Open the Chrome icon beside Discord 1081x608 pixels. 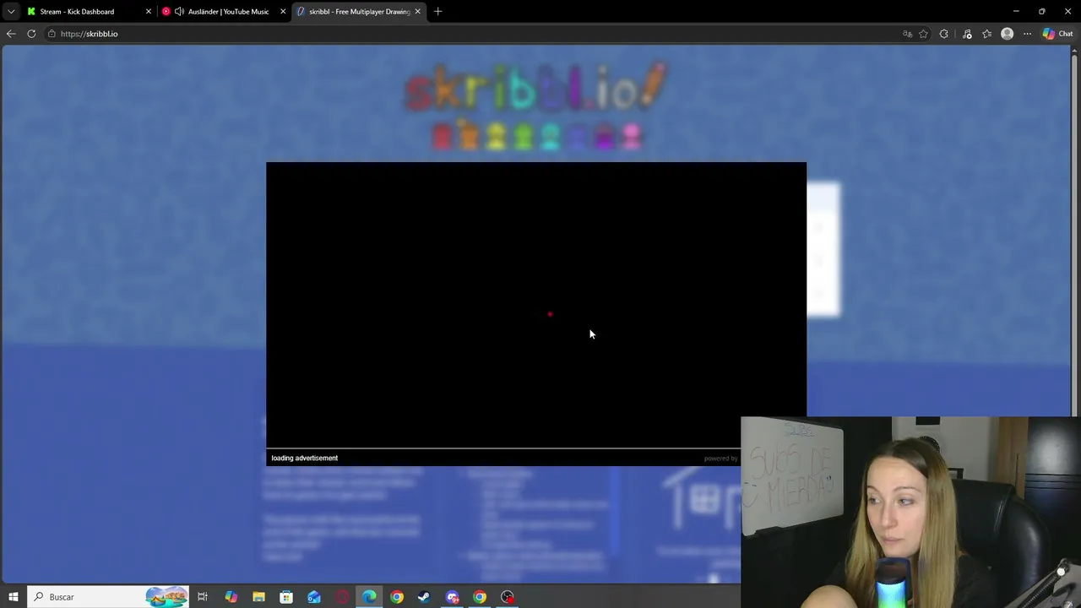click(x=480, y=597)
